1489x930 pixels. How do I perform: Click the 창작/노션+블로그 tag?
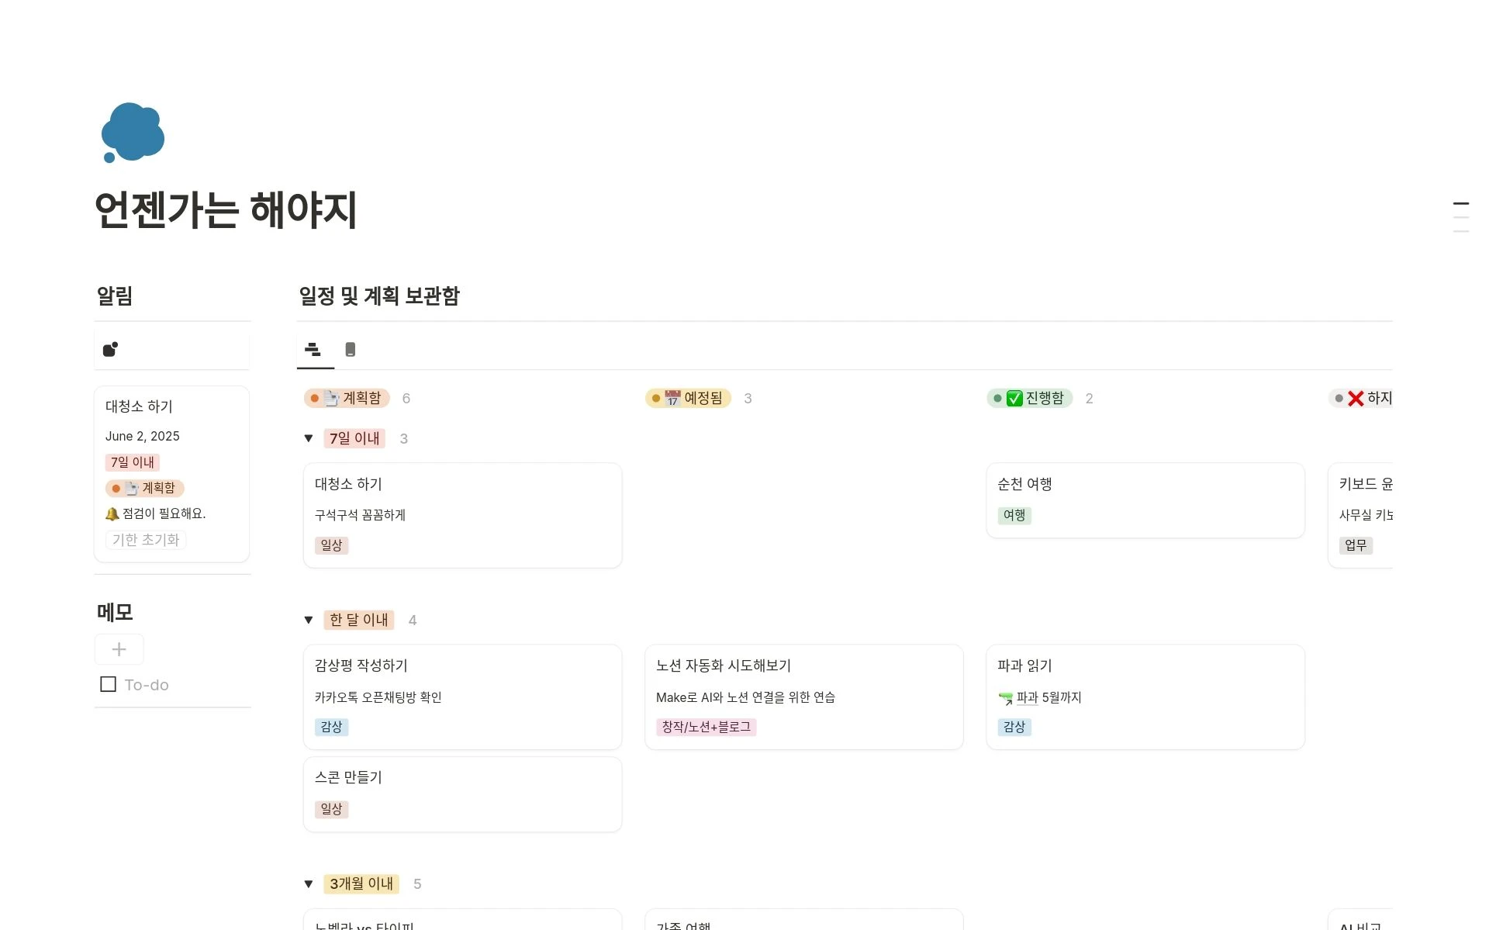(x=706, y=727)
